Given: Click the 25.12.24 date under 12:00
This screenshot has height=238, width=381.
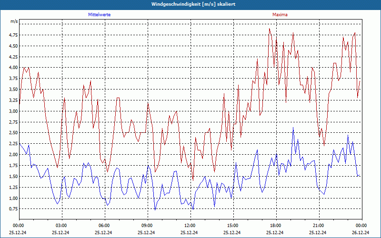Looking at the screenshot, I should tap(189, 232).
